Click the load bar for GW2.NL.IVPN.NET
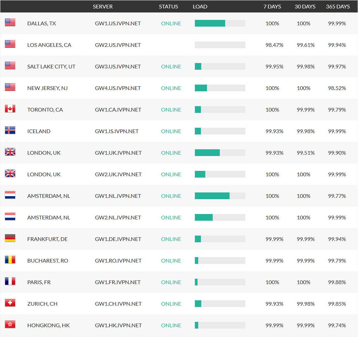358x337 pixels. tap(220, 217)
